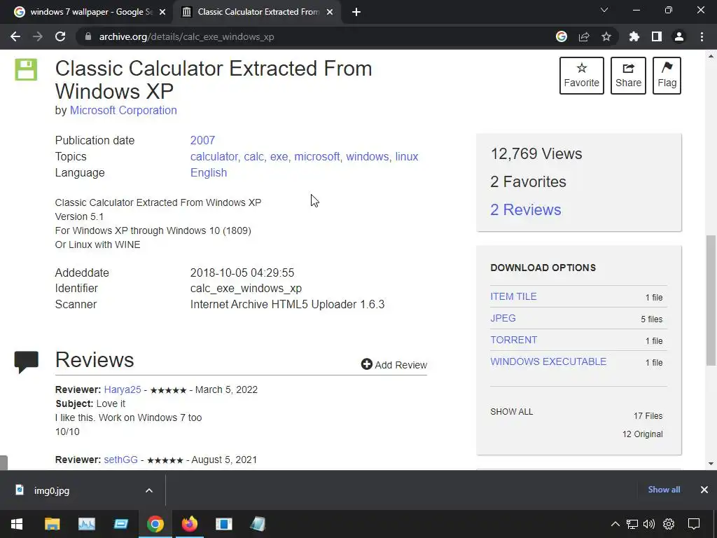Download the TORRENT file
The image size is (717, 538).
point(513,340)
